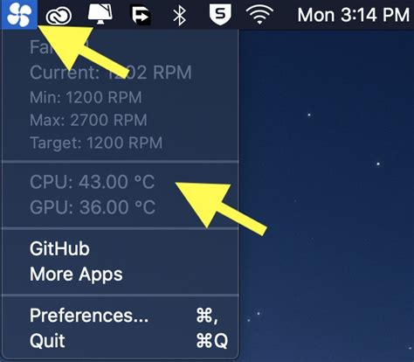Click the Mon 3:14 PM clock
The image size is (414, 362).
[x=353, y=15]
